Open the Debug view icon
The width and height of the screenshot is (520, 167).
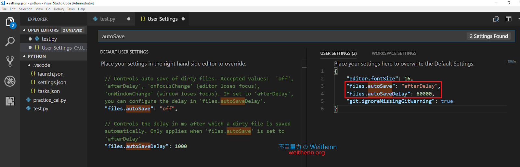point(10,81)
